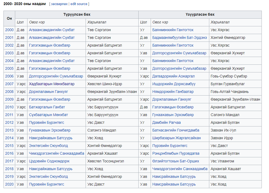269x193 pixels.
Task: Click Дамбийн Рагчаа link
Action: (x=166, y=122)
